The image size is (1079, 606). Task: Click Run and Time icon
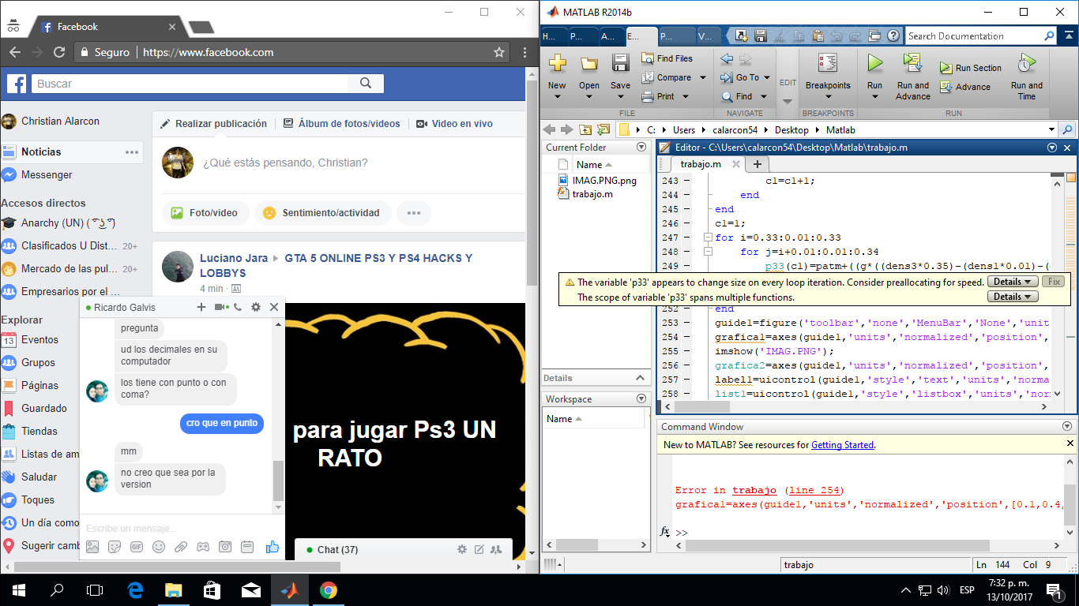(x=1026, y=63)
